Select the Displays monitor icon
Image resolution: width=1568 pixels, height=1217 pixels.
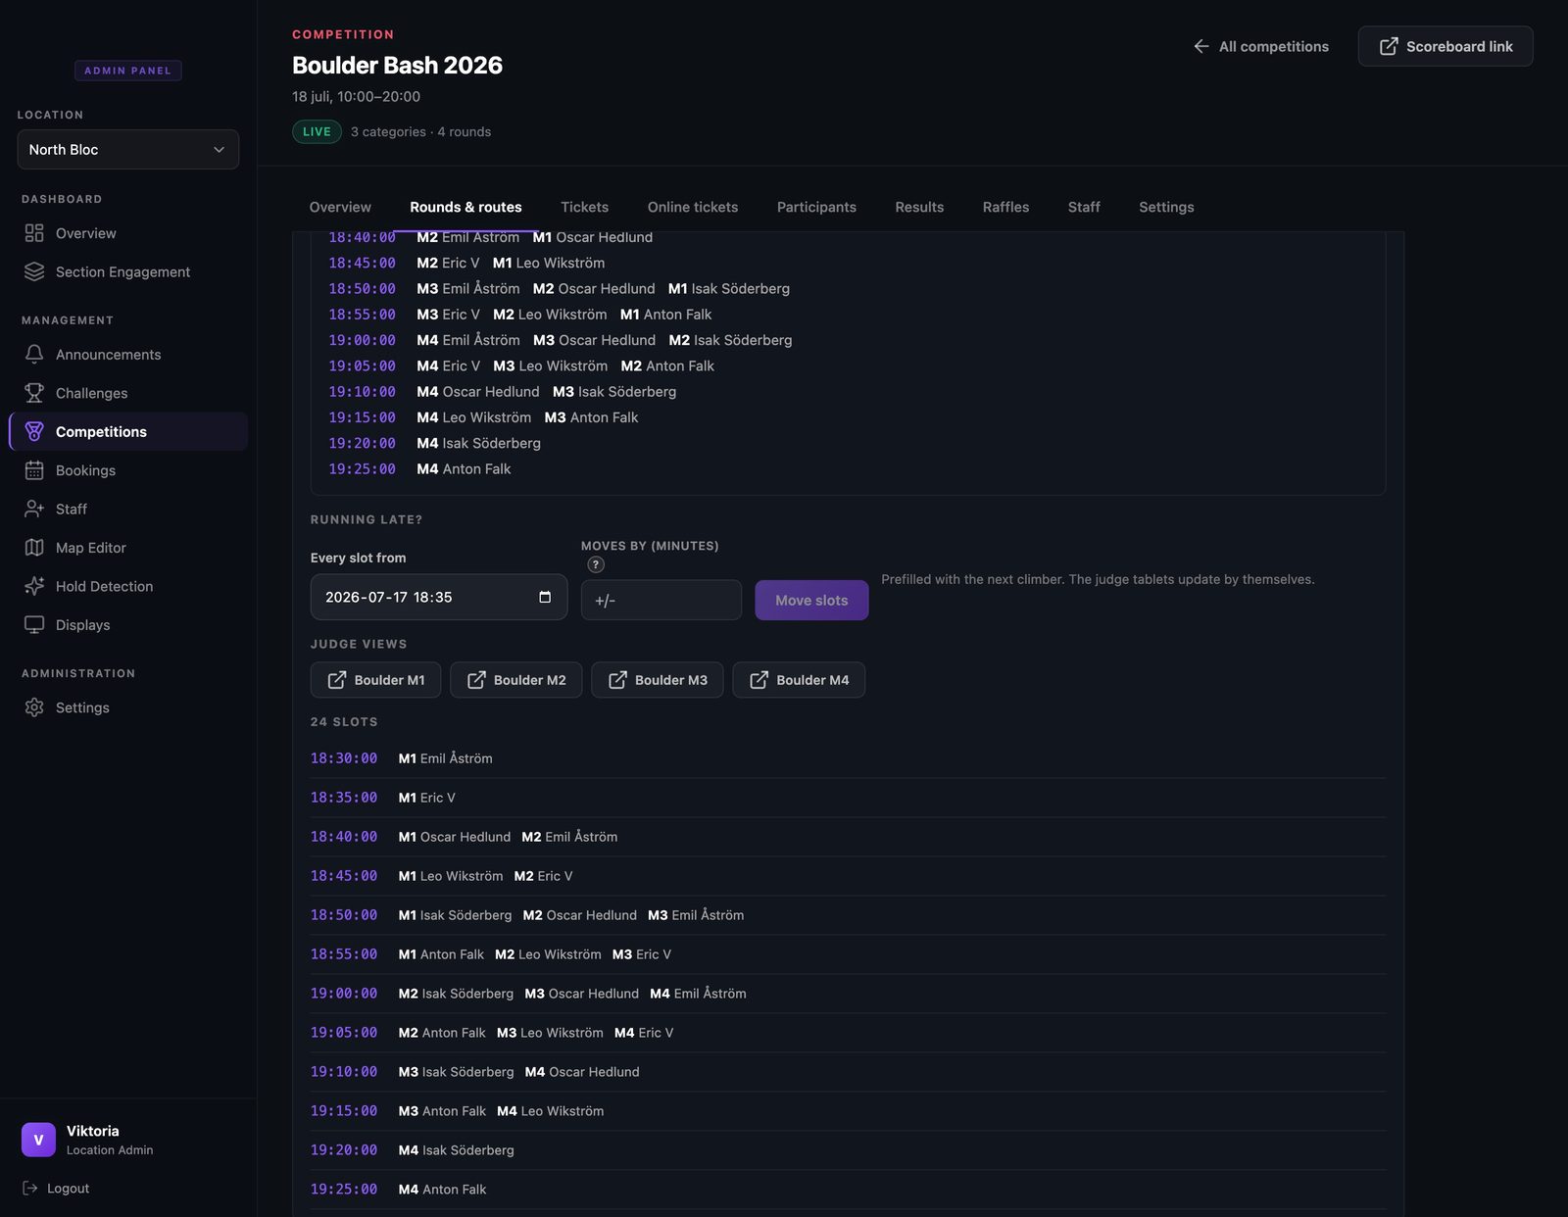(34, 625)
